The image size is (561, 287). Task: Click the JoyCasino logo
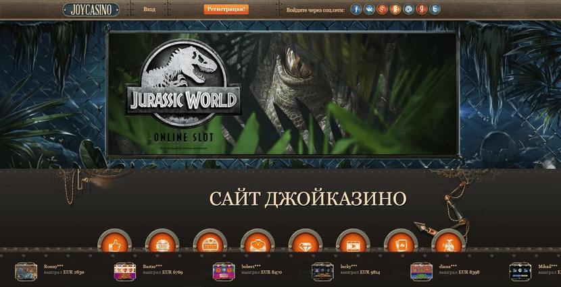point(91,9)
